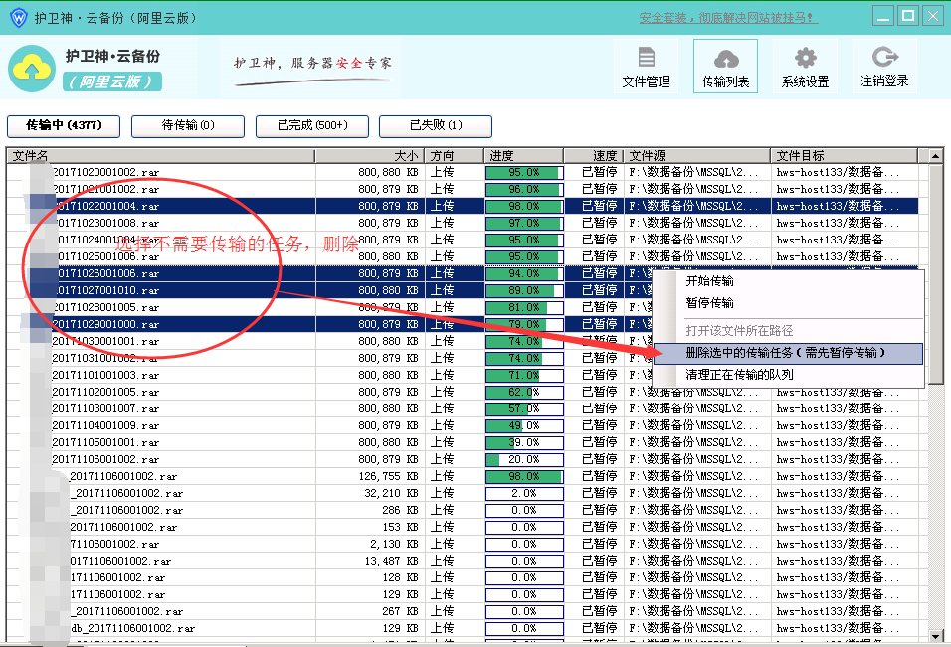Select the 传输列表 cloud upload icon
This screenshot has height=647, width=951.
(x=725, y=59)
